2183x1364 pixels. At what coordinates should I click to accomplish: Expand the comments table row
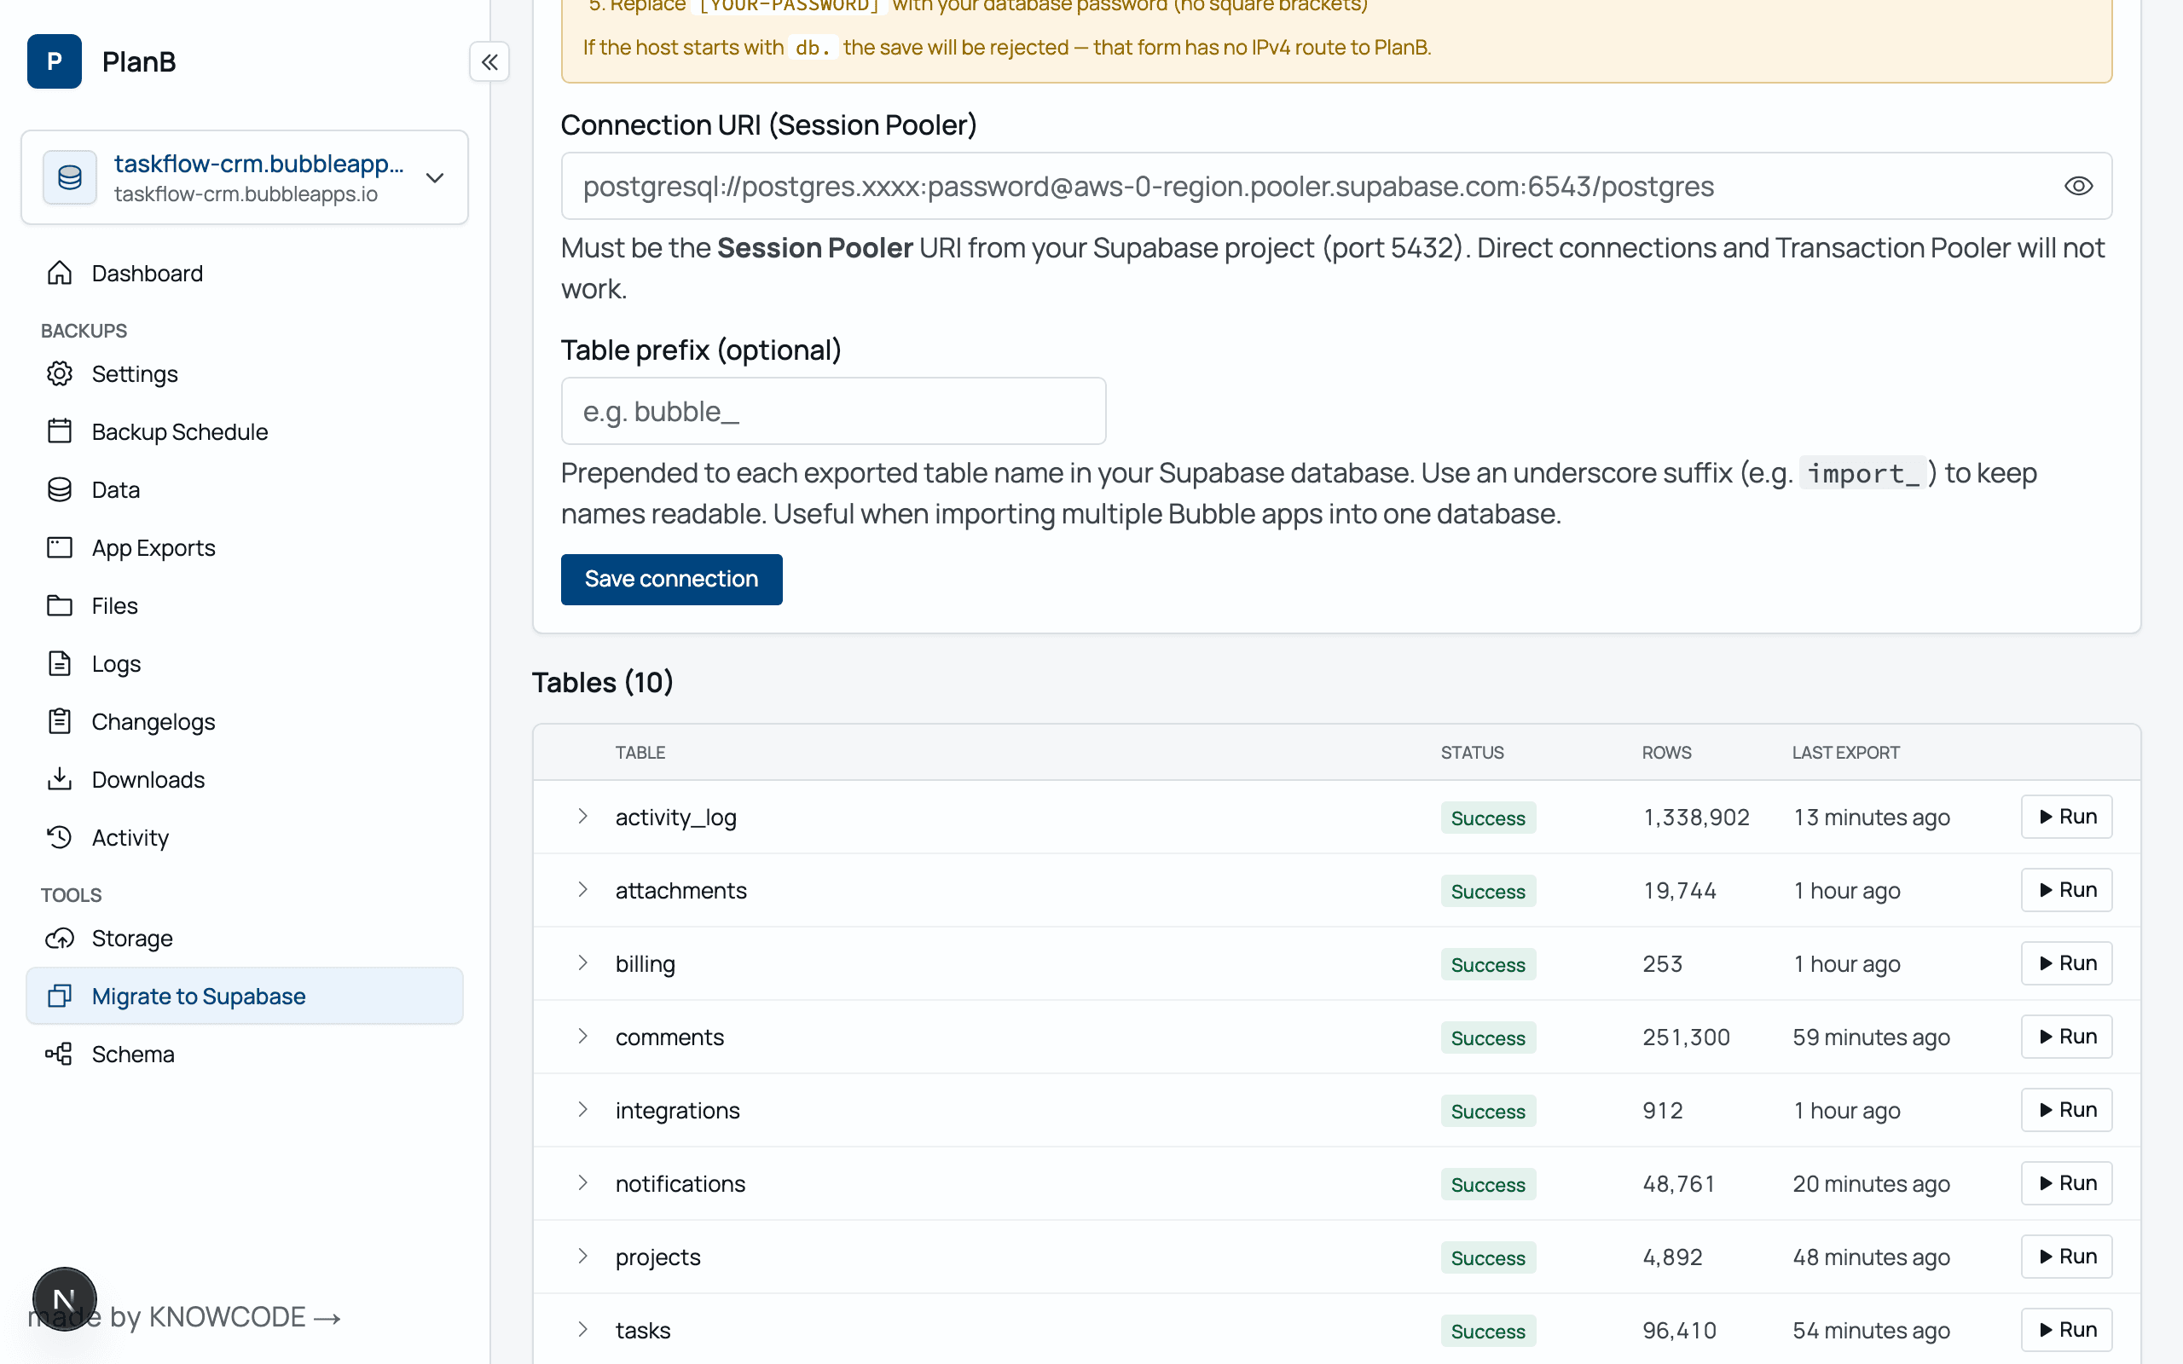click(582, 1036)
